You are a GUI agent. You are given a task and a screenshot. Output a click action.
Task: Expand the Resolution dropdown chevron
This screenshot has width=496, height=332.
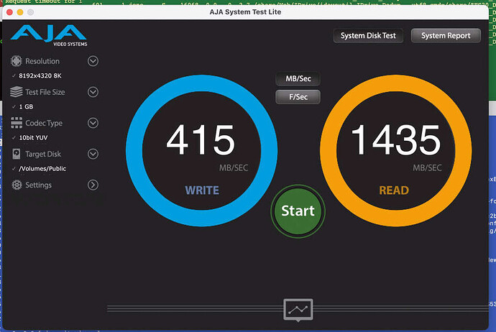pyautogui.click(x=93, y=61)
